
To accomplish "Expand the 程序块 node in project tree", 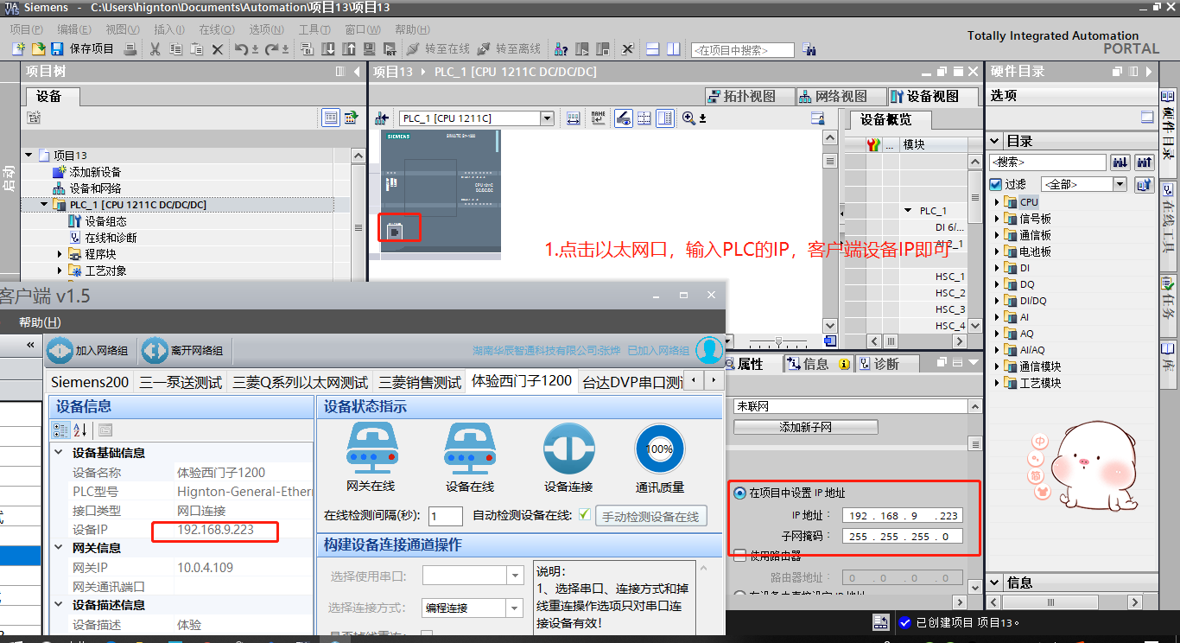I will 60,254.
